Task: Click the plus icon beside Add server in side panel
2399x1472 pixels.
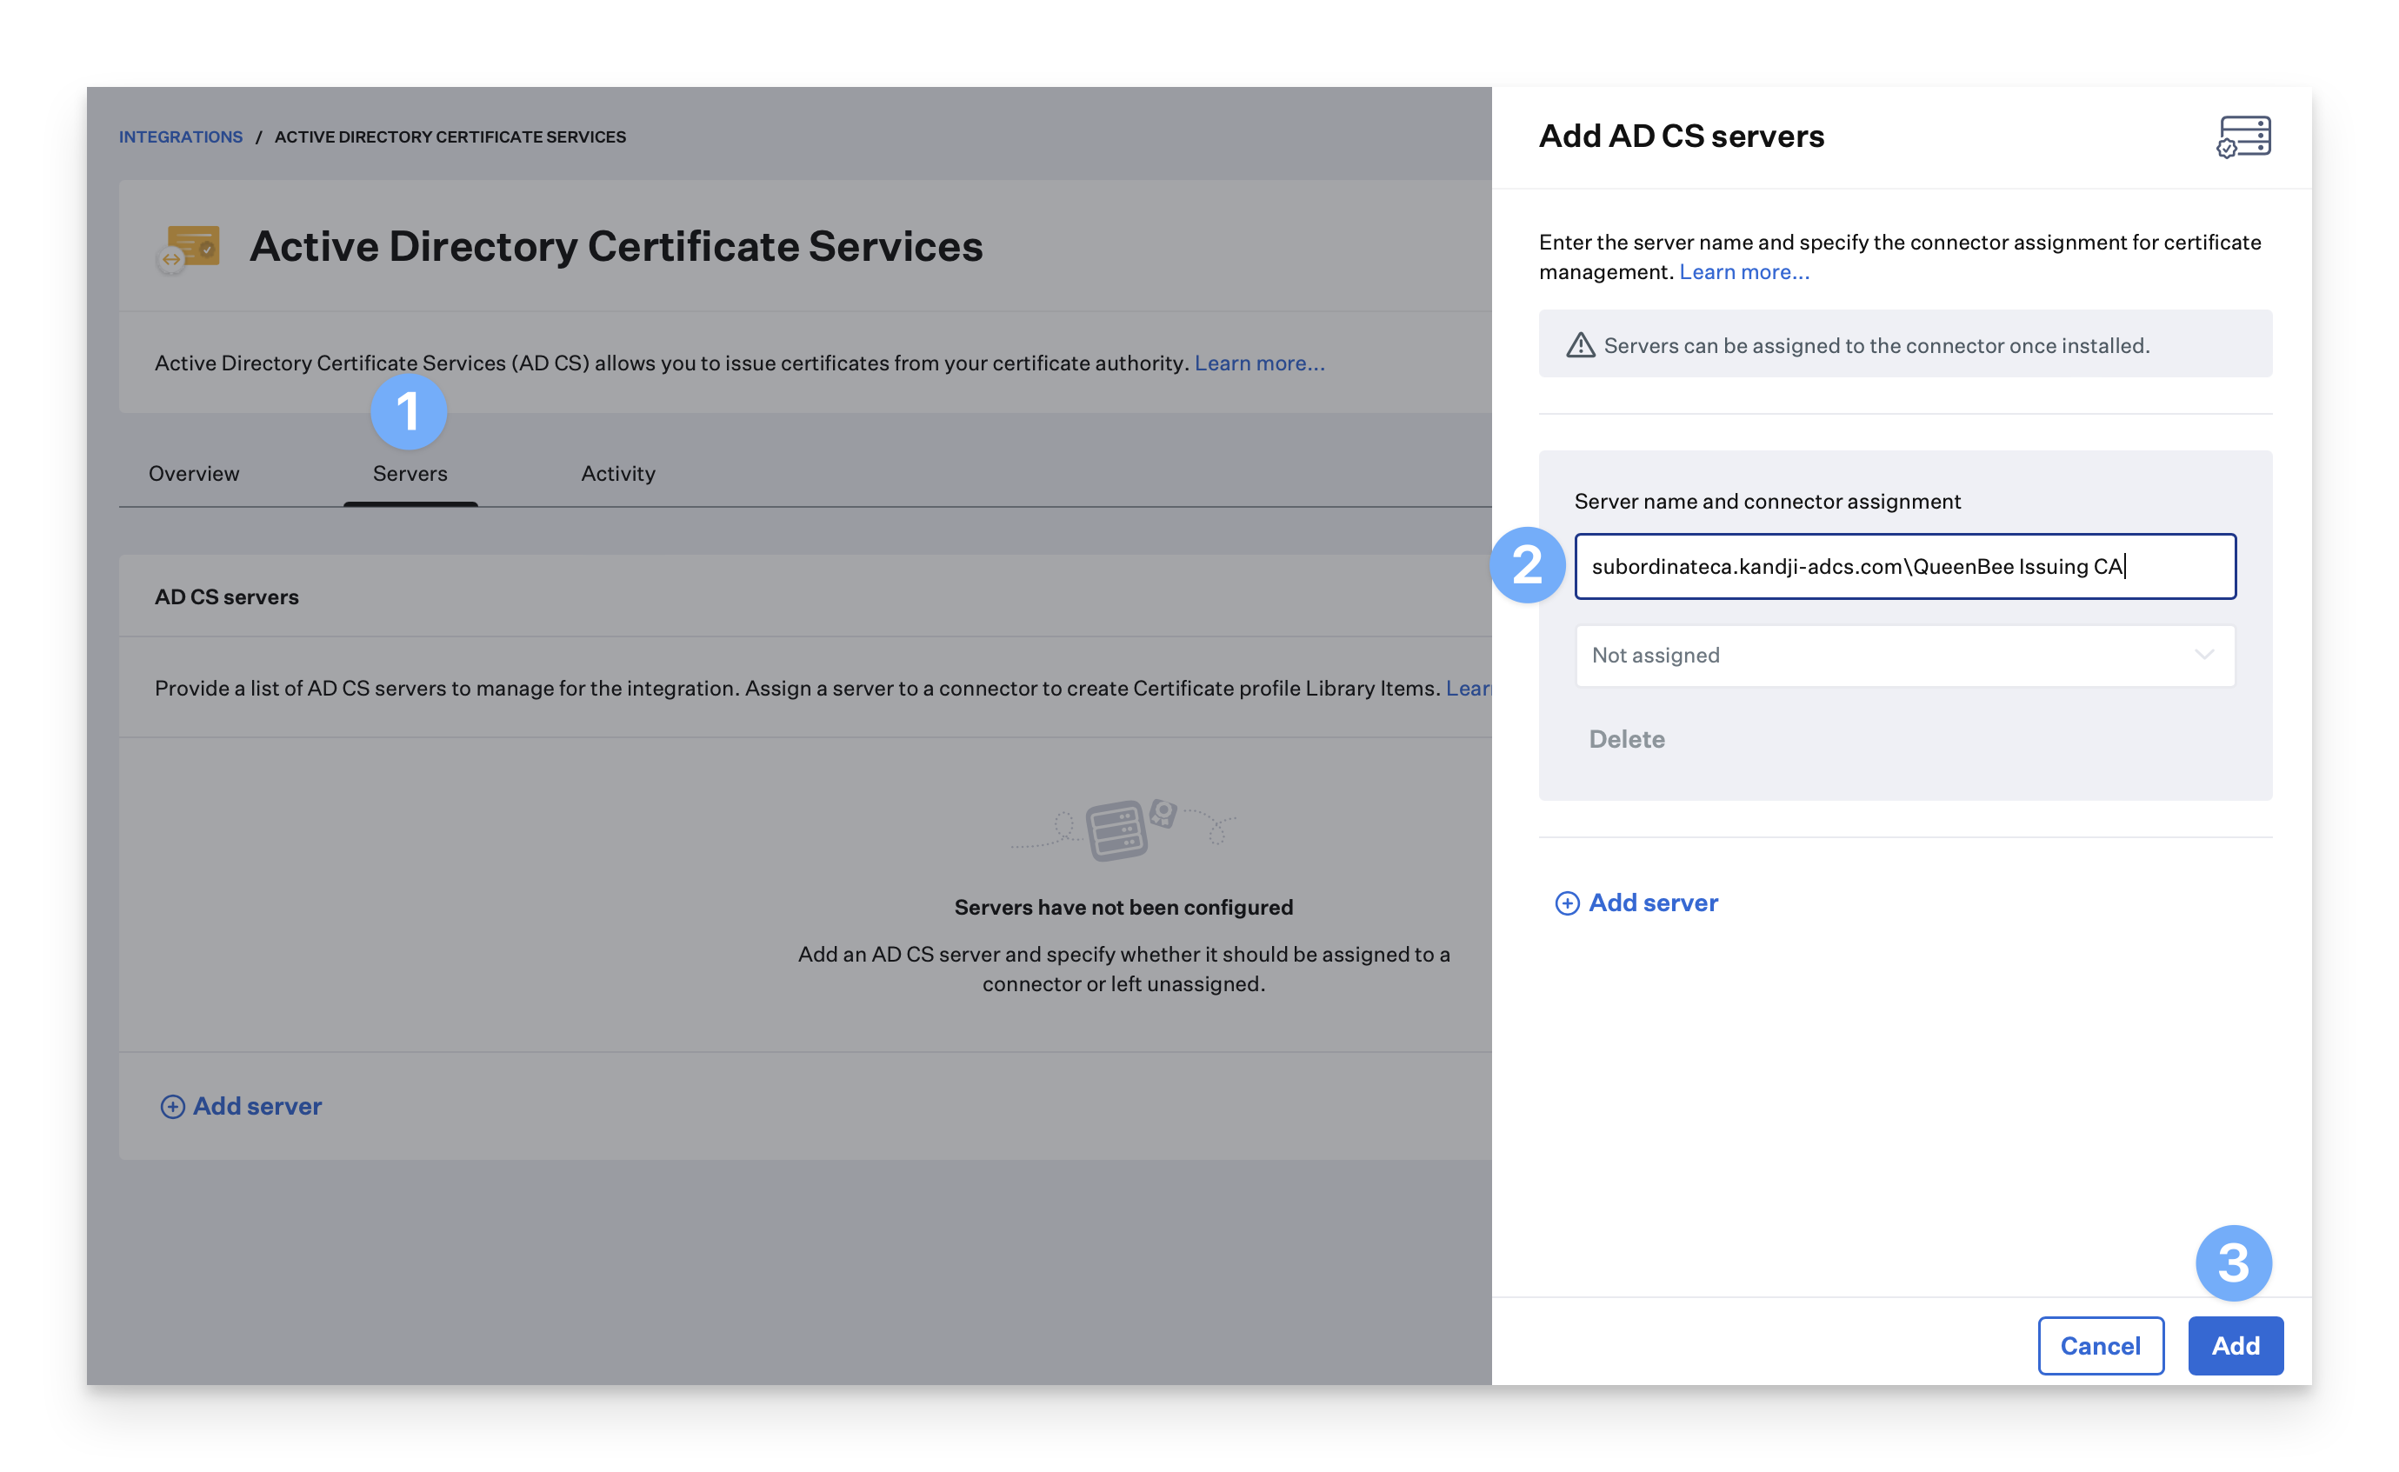Action: coord(1567,903)
